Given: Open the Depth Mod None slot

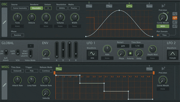Looking at the screenshot, I should pos(153,58).
